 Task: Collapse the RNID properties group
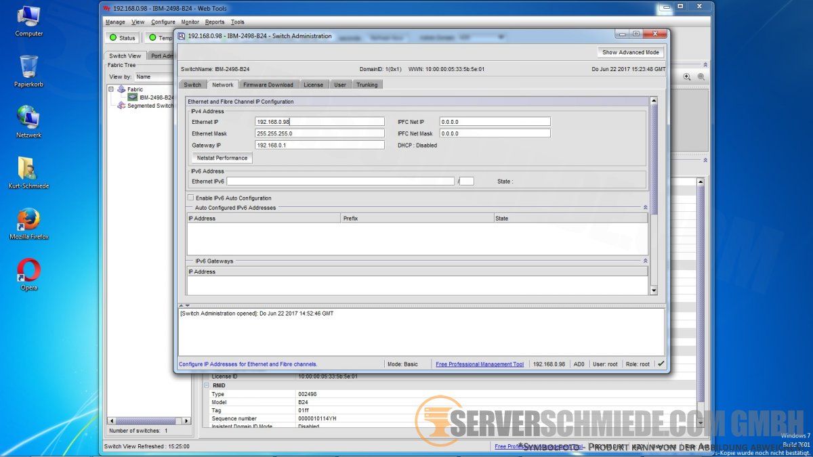click(x=206, y=385)
